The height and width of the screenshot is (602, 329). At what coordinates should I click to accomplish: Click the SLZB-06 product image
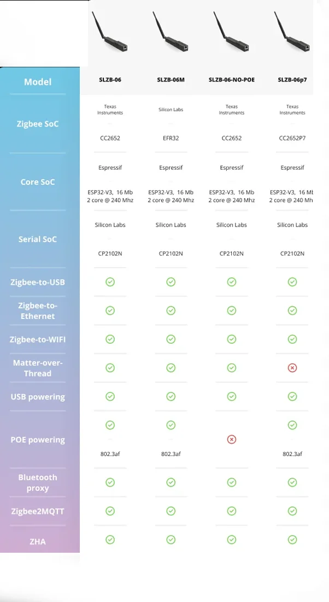tap(110, 33)
